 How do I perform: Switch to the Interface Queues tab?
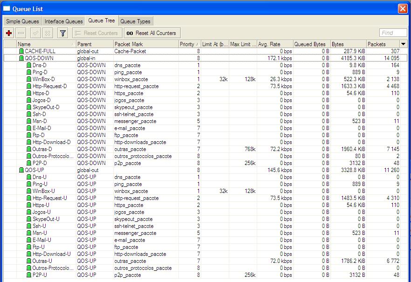[x=63, y=21]
